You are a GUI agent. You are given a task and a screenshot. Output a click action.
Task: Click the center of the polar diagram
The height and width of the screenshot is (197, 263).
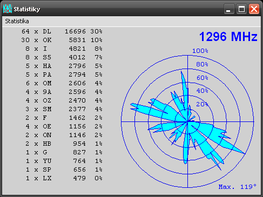(187, 121)
